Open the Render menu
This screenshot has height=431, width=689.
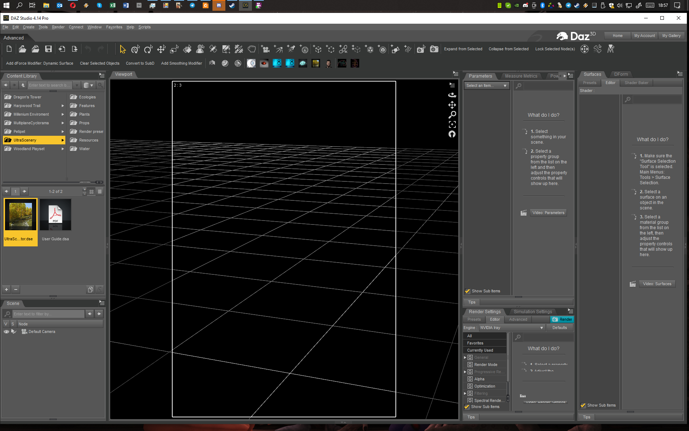(58, 27)
